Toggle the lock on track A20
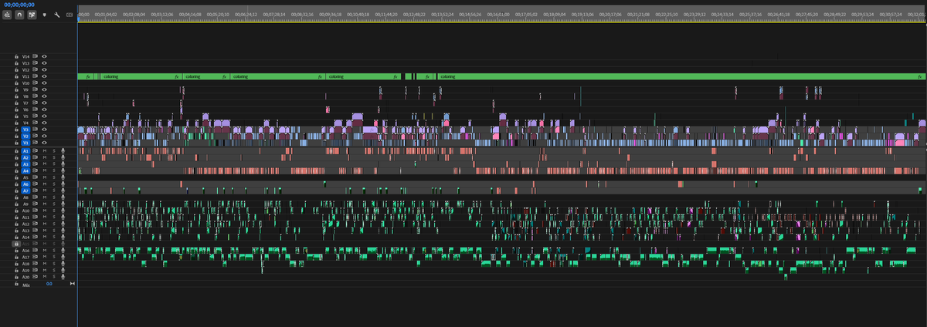The image size is (927, 327). [x=16, y=277]
